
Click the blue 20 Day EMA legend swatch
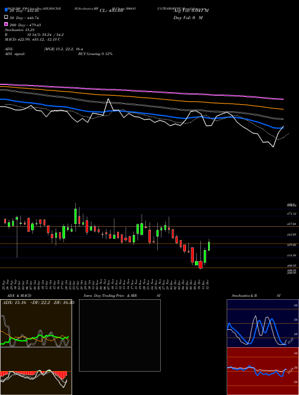pyautogui.click(x=6, y=10)
